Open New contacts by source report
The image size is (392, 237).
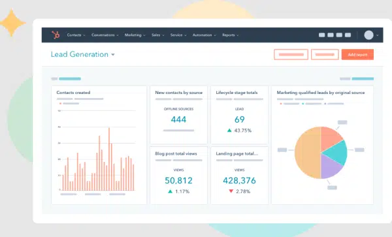tap(179, 93)
